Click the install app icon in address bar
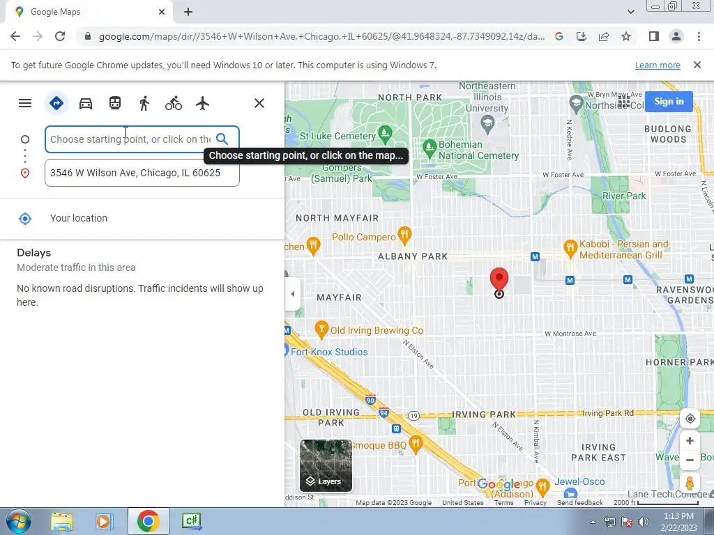The height and width of the screenshot is (535, 714). pos(582,36)
